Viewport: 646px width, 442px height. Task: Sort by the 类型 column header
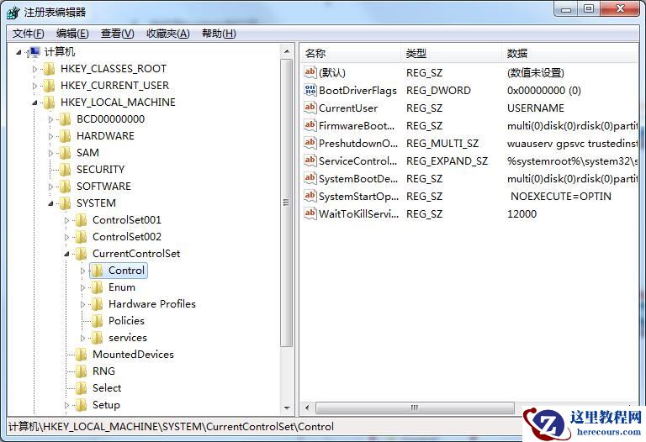tap(452, 53)
